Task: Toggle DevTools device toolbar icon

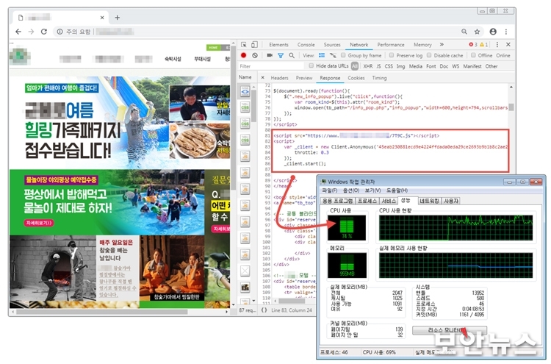Action: coord(254,45)
